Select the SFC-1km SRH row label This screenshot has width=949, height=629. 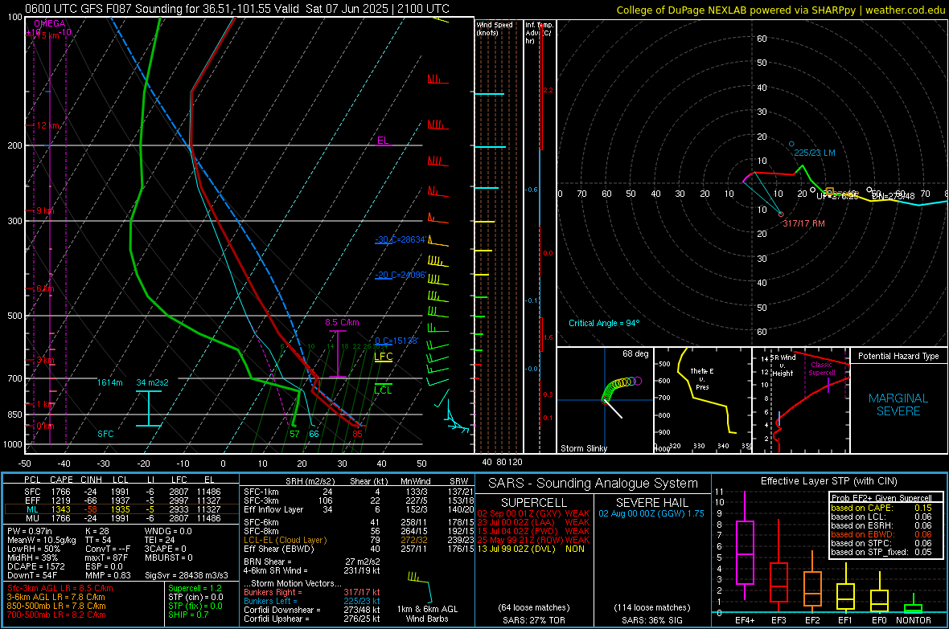pyautogui.click(x=261, y=492)
